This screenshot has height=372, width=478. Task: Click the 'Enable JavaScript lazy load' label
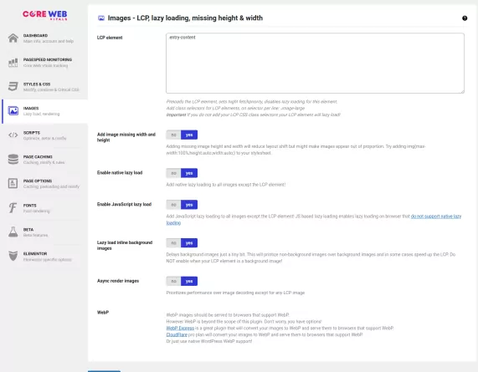(124, 204)
